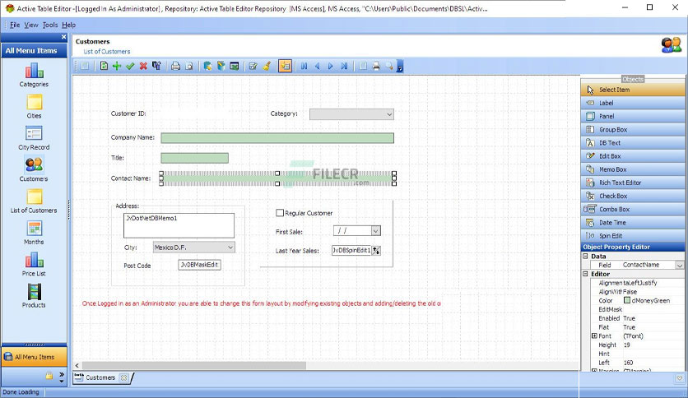This screenshot has height=398, width=688.
Task: Pick the Rich Text Editor object
Action: pyautogui.click(x=633, y=183)
